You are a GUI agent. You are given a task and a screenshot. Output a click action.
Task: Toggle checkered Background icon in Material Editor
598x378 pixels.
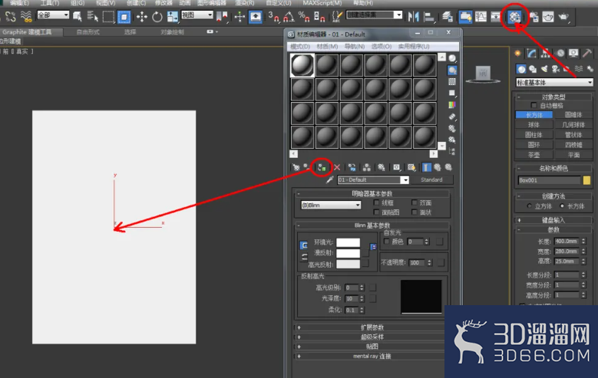(452, 81)
